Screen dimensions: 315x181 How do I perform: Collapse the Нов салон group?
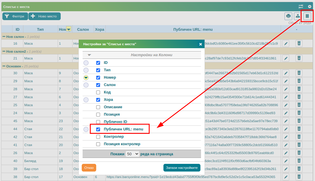click(x=4, y=36)
